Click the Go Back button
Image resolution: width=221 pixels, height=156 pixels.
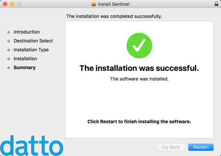[x=171, y=147]
